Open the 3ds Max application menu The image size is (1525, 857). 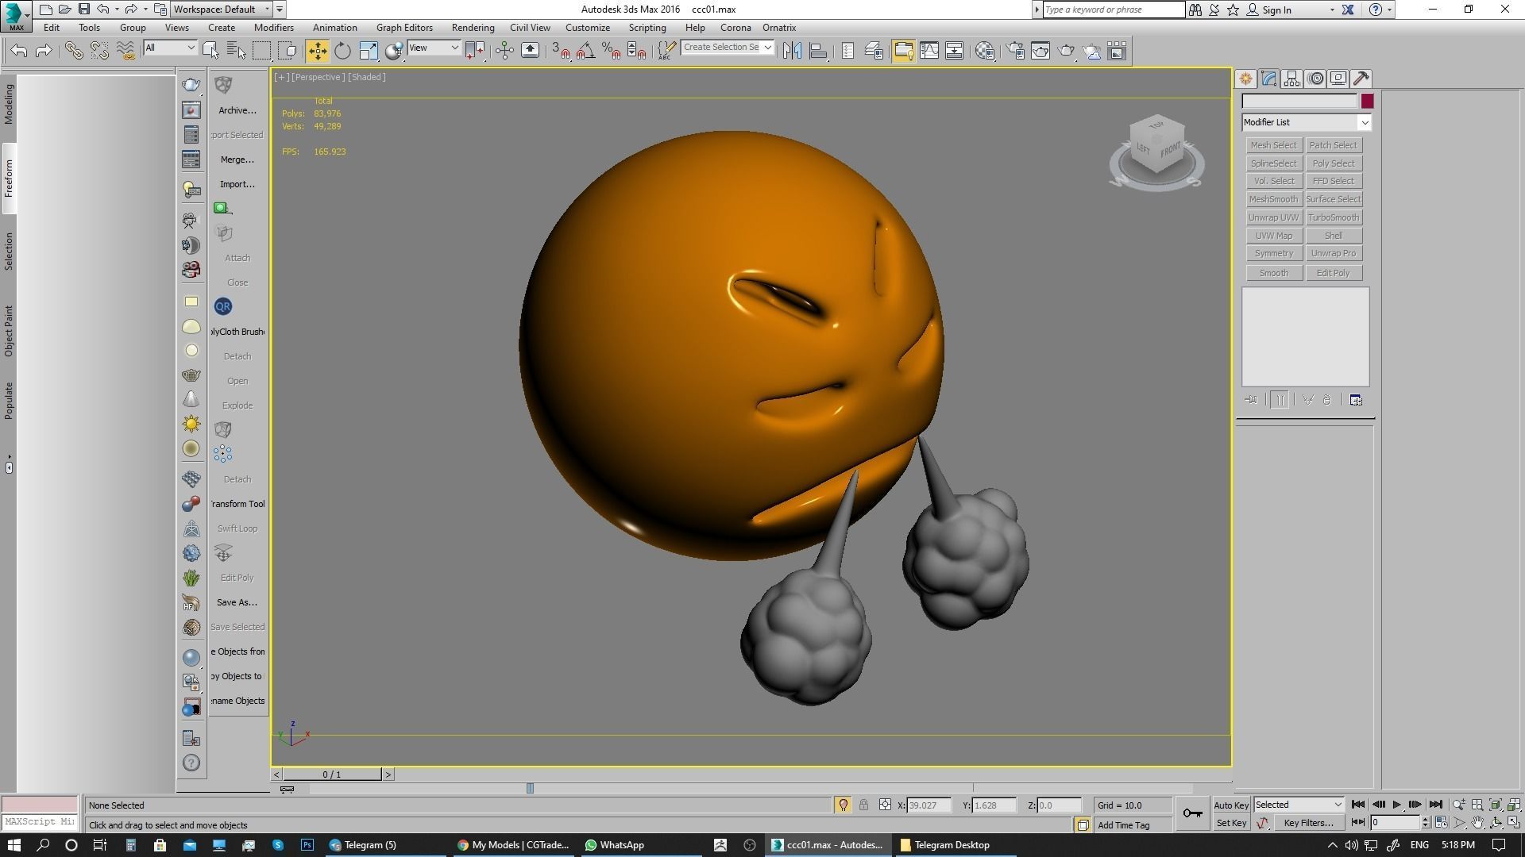pos(16,15)
